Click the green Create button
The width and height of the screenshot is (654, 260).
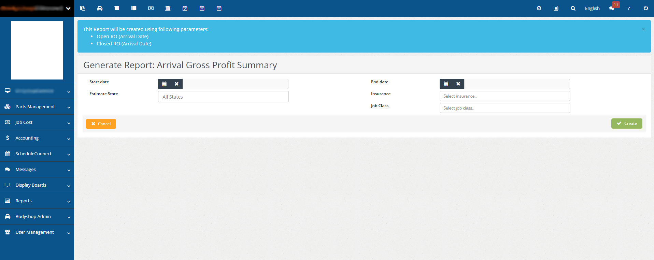[627, 124]
